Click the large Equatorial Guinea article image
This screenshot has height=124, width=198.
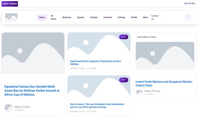pyautogui.click(x=33, y=53)
